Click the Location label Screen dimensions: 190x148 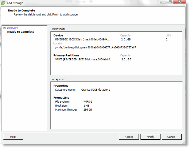pos(58,43)
